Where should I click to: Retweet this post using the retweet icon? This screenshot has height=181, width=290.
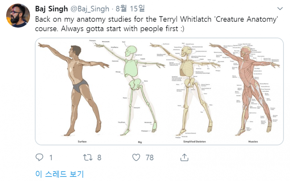pos(88,158)
